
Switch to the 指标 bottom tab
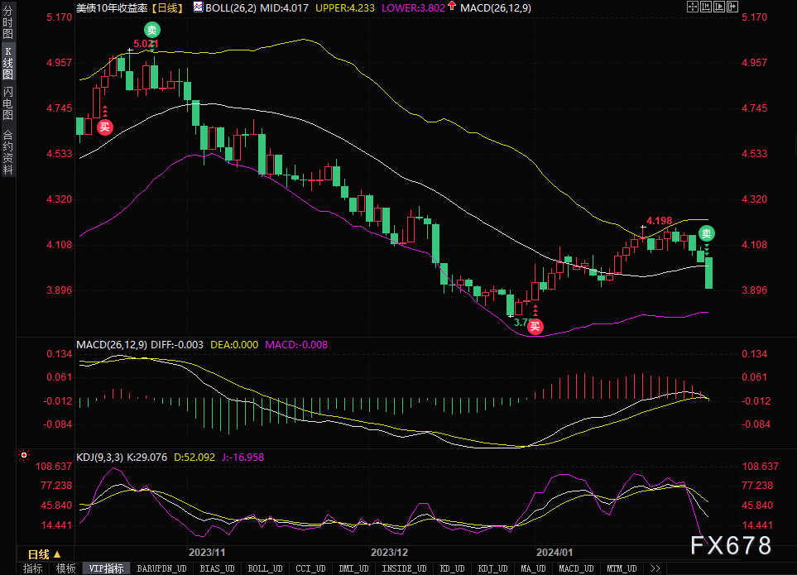click(x=33, y=568)
